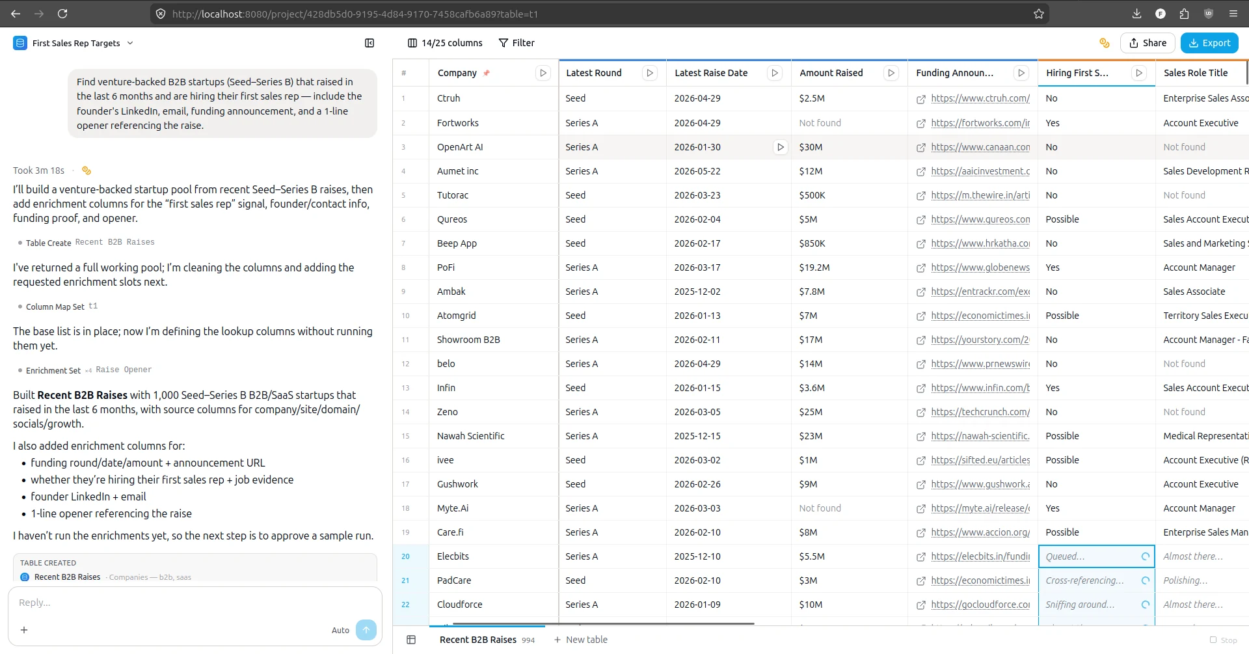
Task: Click the Medical Representative role cell
Action: point(1202,436)
